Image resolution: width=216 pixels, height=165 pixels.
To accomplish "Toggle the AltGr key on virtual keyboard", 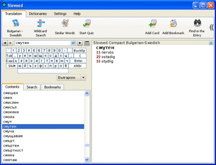I will coord(78,66).
